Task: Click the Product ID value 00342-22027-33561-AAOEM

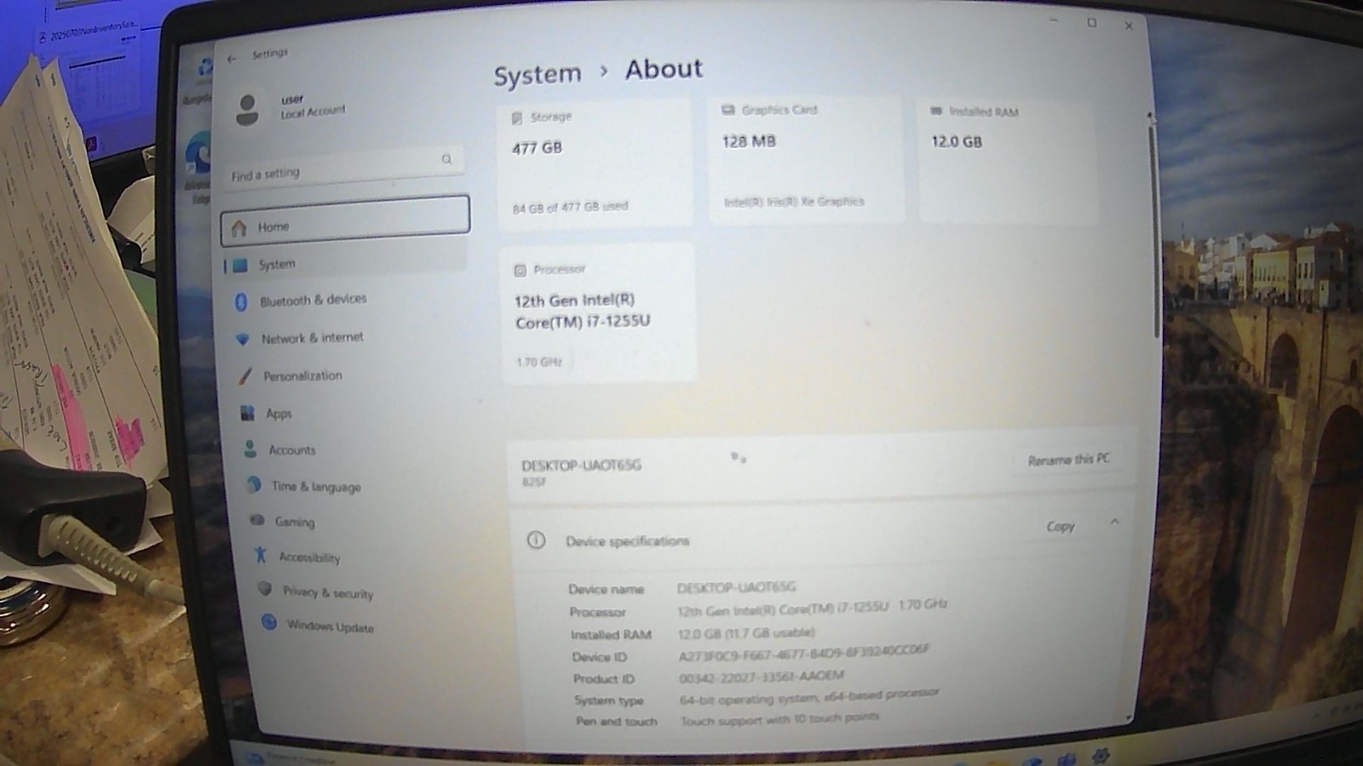Action: [x=762, y=677]
